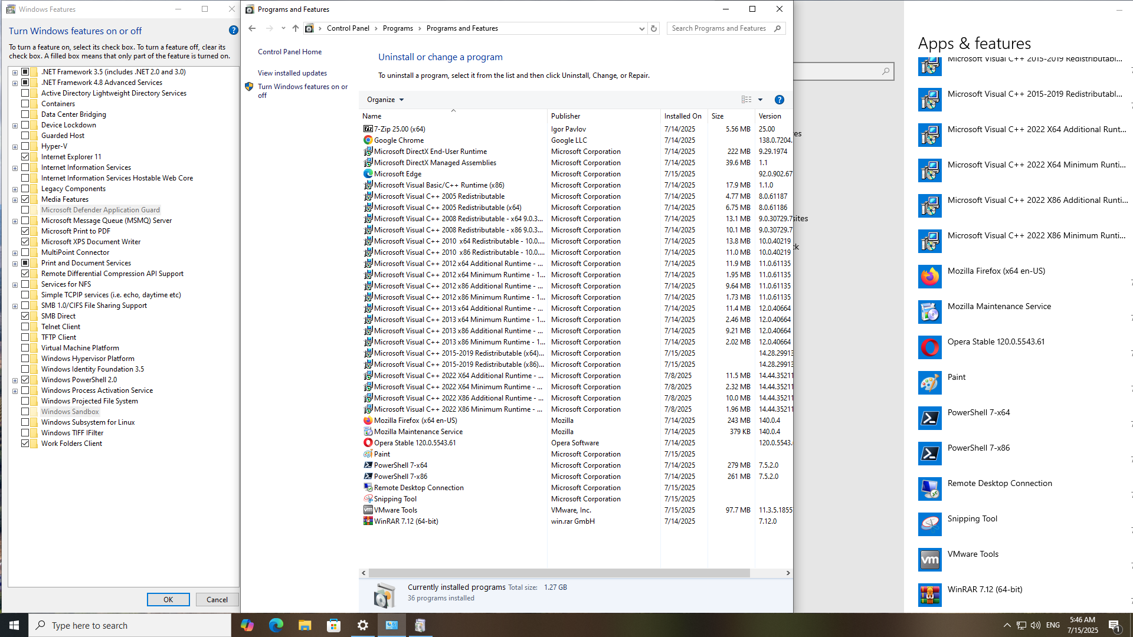Uncheck Internet Explorer 11 feature

(x=25, y=157)
